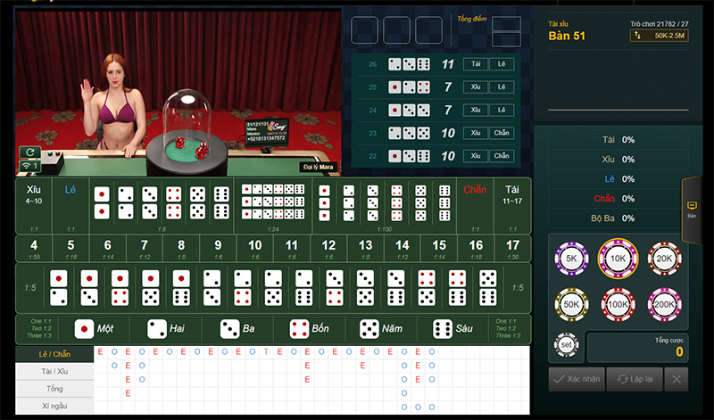Bet on five-six dice combination
This screenshot has width=714, height=420.
pos(487,288)
